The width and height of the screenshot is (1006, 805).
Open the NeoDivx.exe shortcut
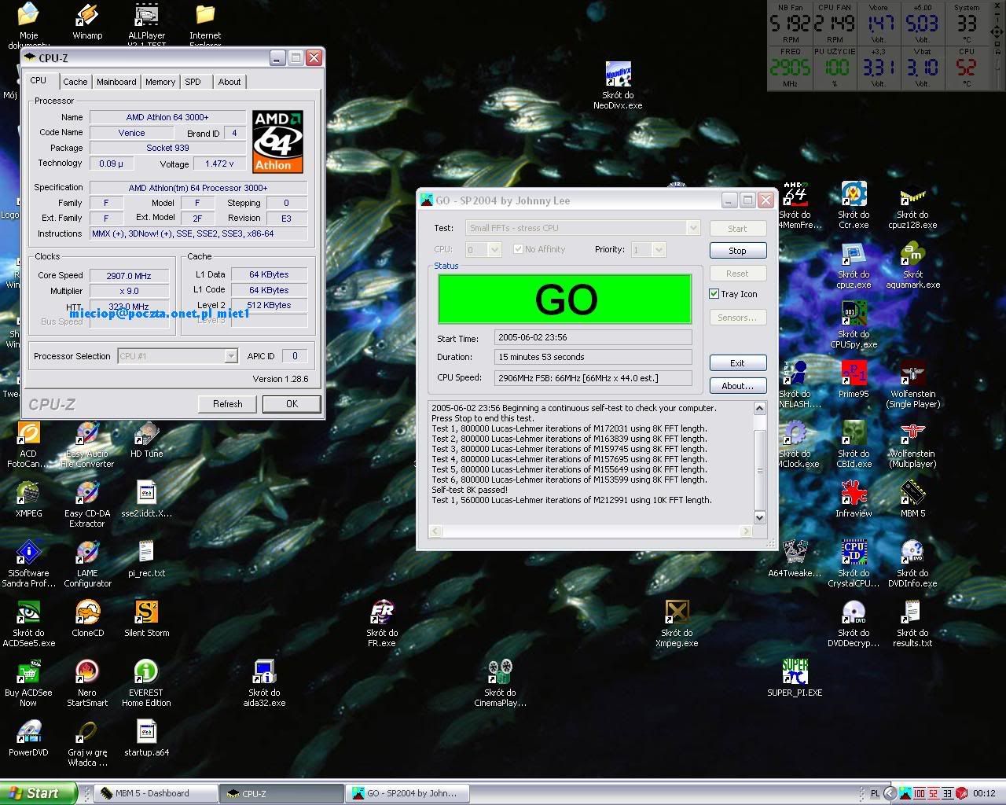[618, 85]
